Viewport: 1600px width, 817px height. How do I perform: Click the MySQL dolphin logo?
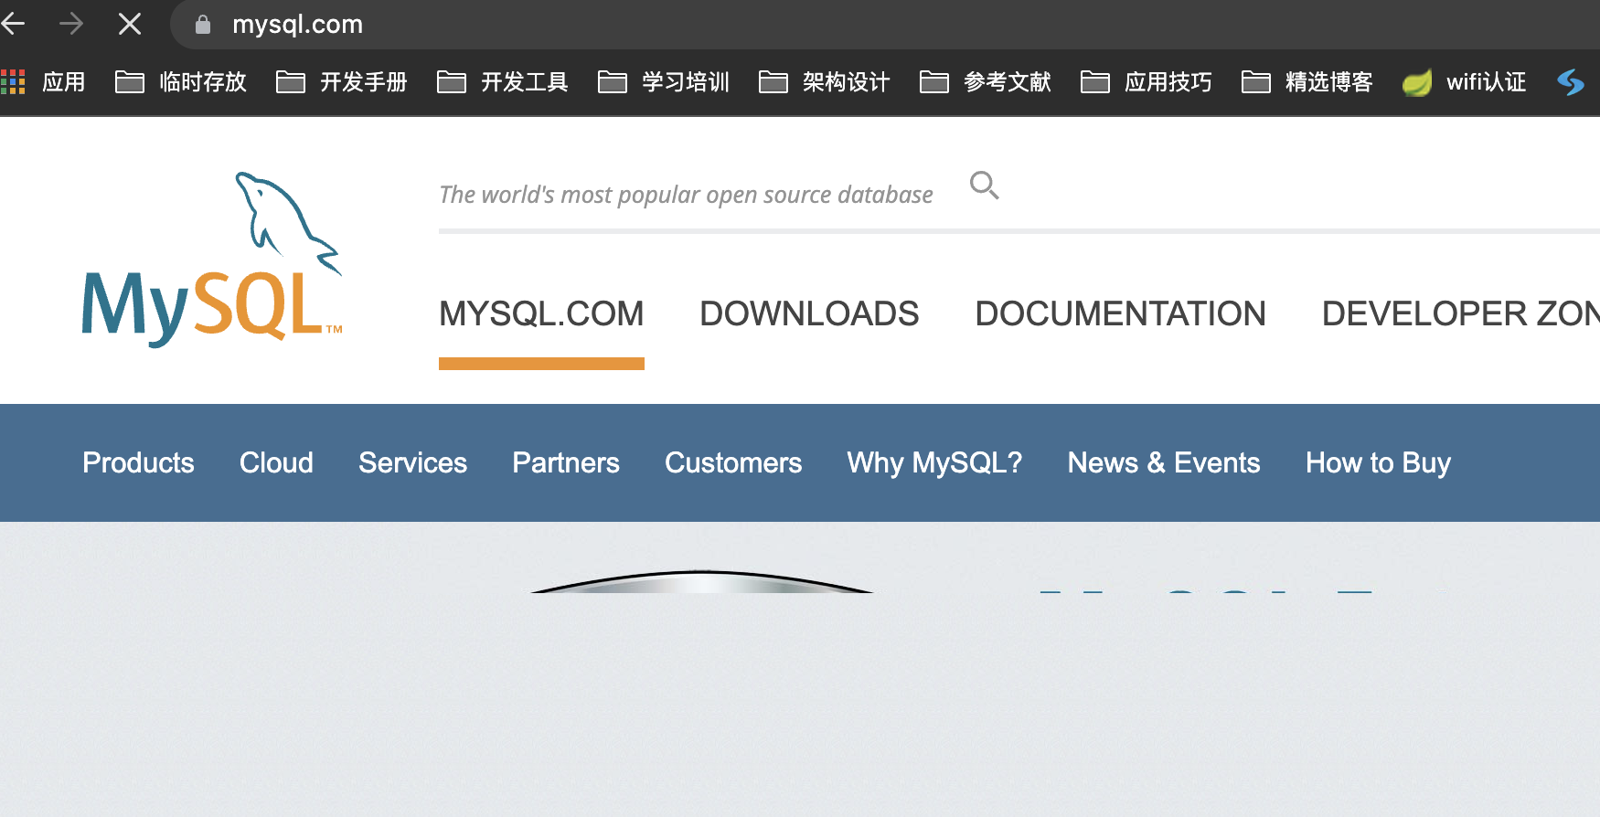(x=212, y=260)
